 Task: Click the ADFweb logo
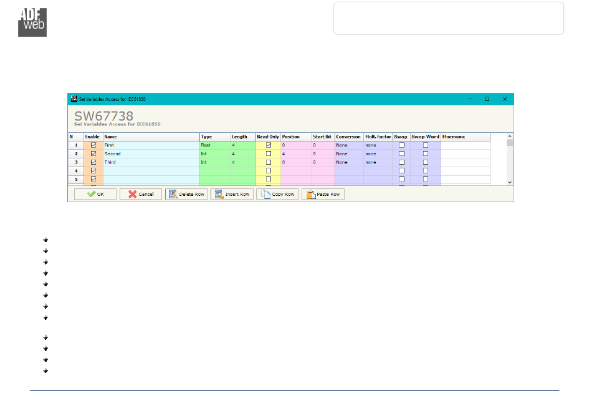pos(32,22)
